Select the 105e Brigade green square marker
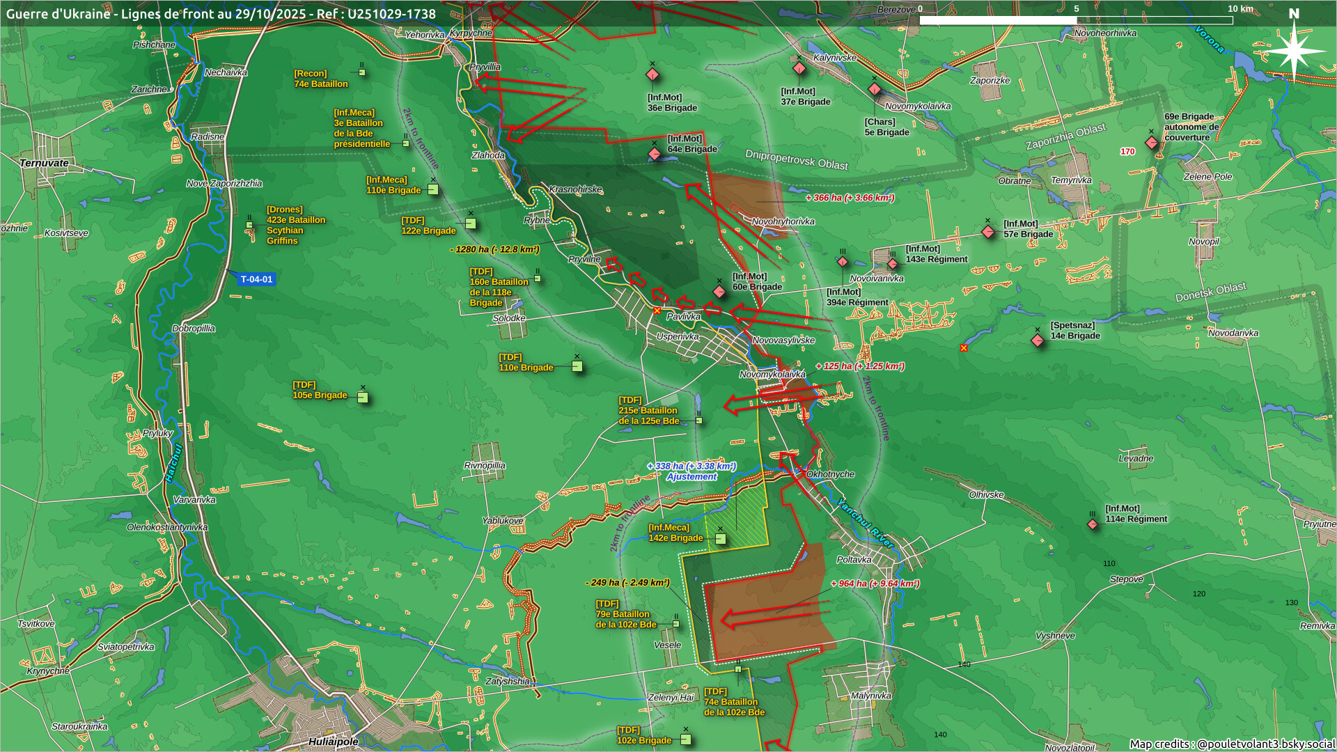This screenshot has height=752, width=1337. tap(363, 398)
